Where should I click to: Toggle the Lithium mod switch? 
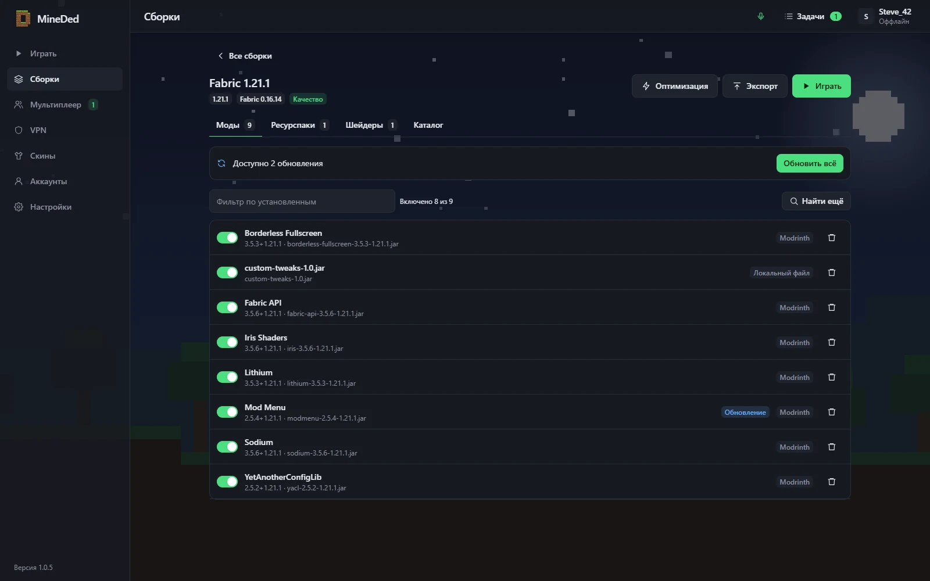click(x=227, y=377)
